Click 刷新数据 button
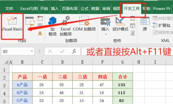The height and width of the screenshot is (104, 173). click(163, 33)
